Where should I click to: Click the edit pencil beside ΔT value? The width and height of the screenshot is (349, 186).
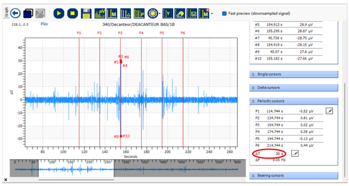pyautogui.click(x=295, y=153)
